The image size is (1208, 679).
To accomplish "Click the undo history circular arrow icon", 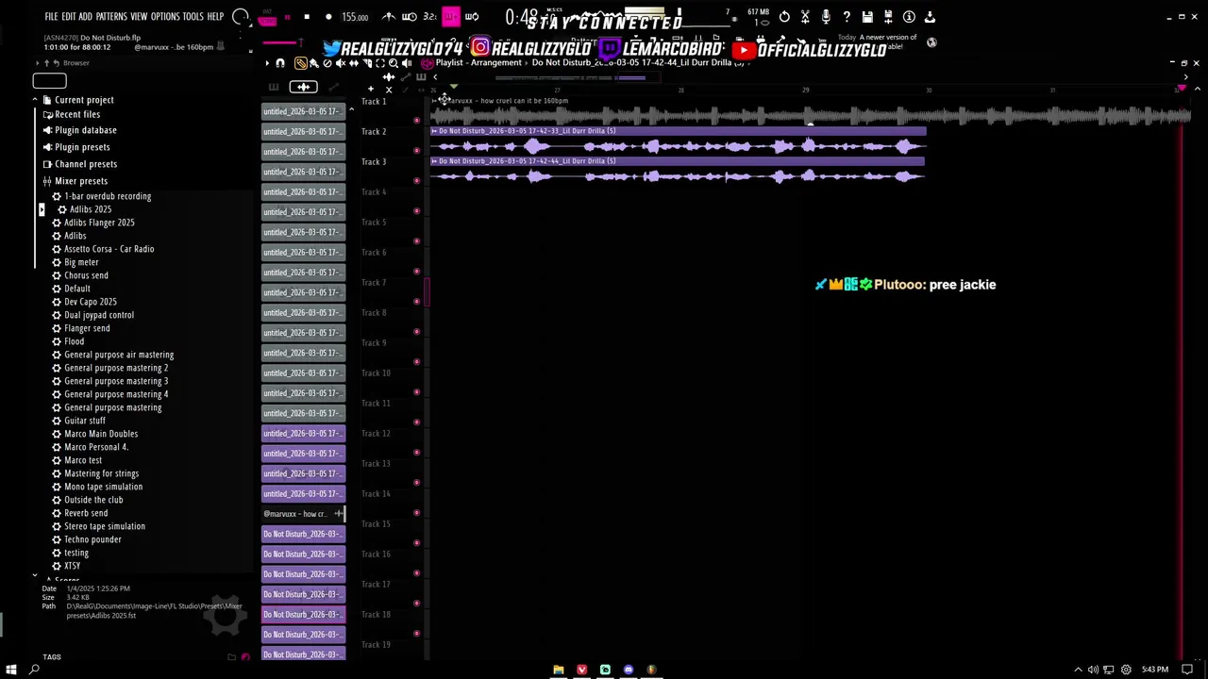I will 784,16.
